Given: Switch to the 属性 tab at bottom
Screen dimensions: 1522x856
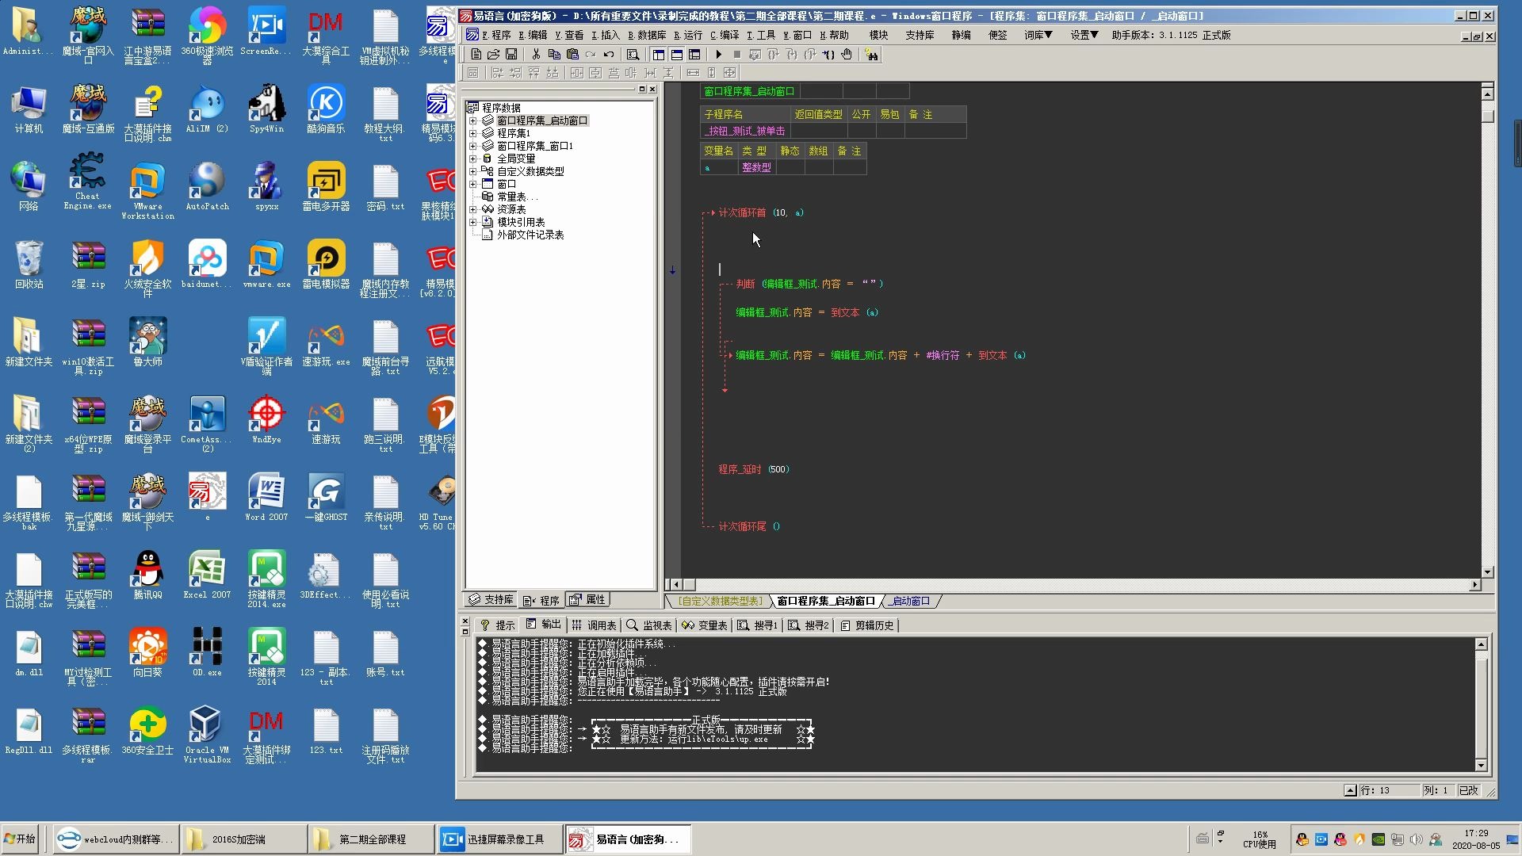Looking at the screenshot, I should point(591,599).
